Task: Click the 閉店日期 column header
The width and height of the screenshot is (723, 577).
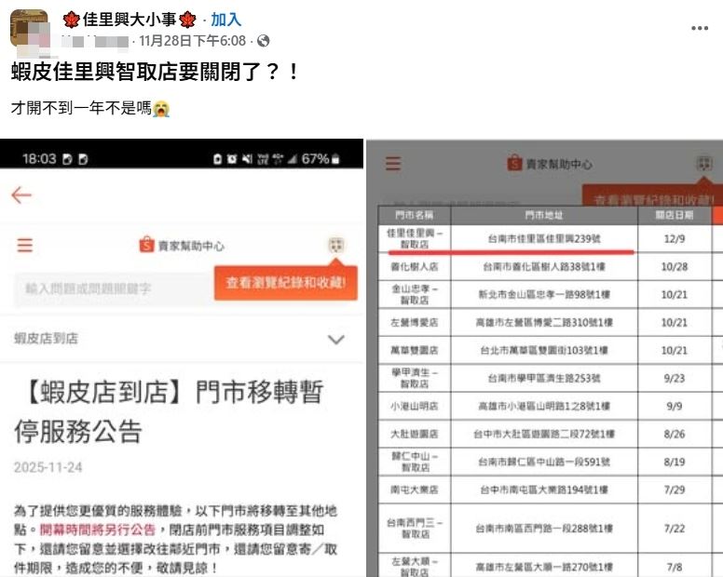Action: (675, 215)
